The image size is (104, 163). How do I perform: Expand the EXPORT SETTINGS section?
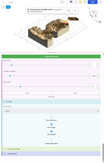click(x=51, y=149)
